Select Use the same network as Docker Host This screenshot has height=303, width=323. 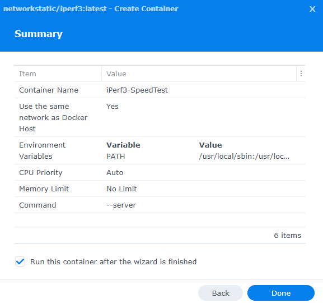pyautogui.click(x=53, y=117)
